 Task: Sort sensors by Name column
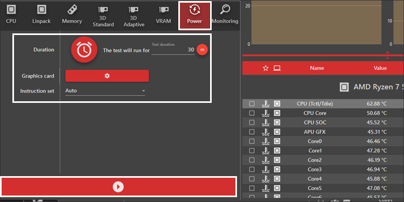pos(317,68)
